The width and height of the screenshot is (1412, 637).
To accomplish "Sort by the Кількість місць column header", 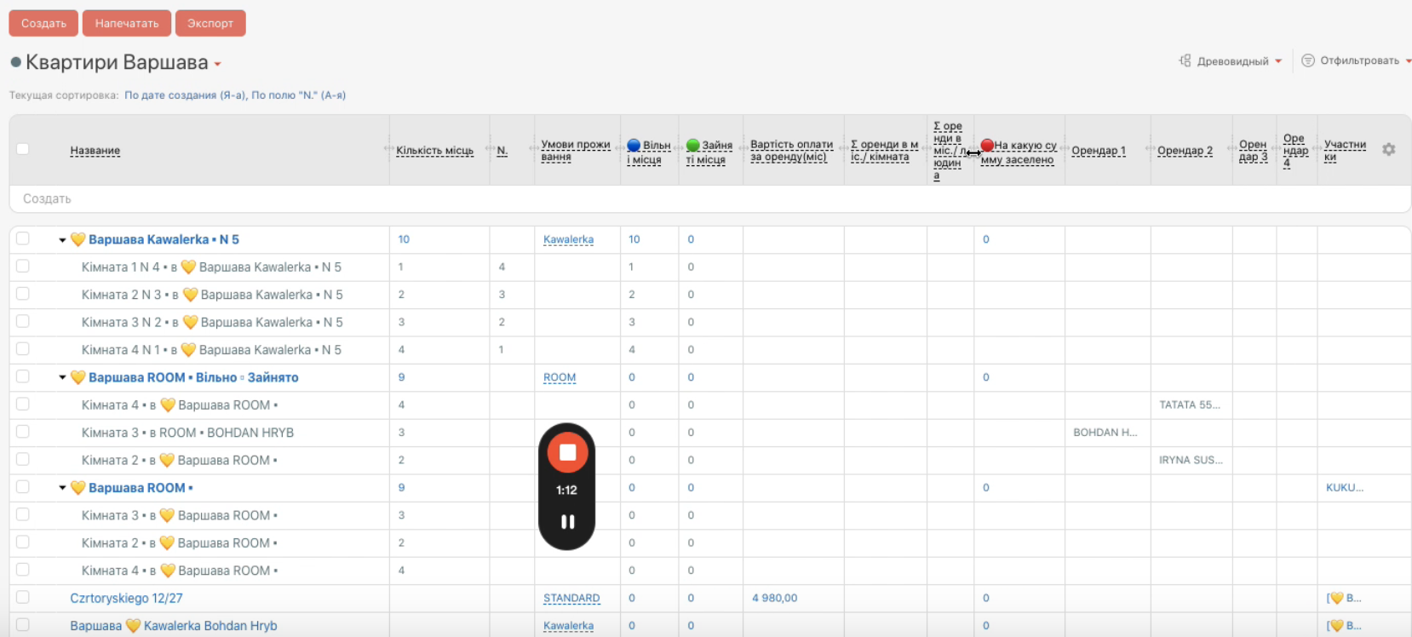I will (x=434, y=151).
